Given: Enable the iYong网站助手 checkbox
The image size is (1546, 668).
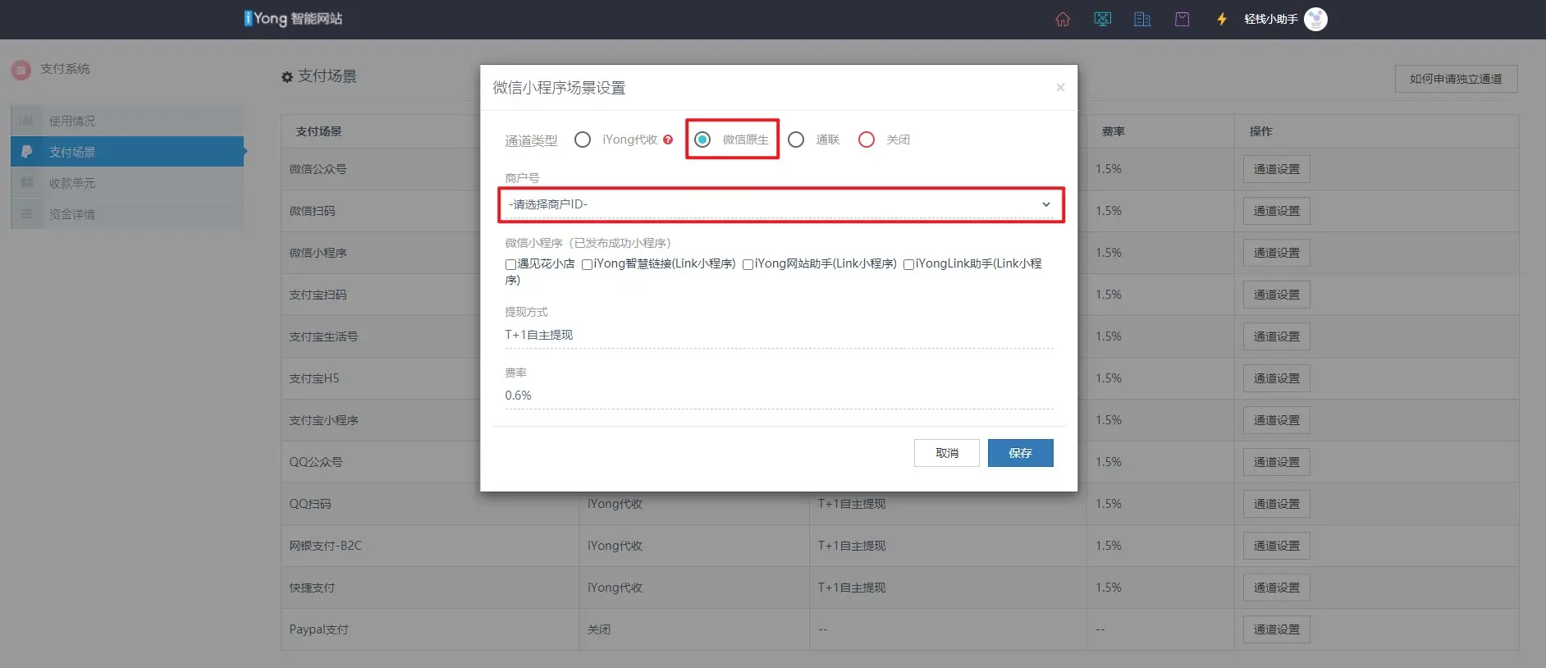Looking at the screenshot, I should coord(748,264).
